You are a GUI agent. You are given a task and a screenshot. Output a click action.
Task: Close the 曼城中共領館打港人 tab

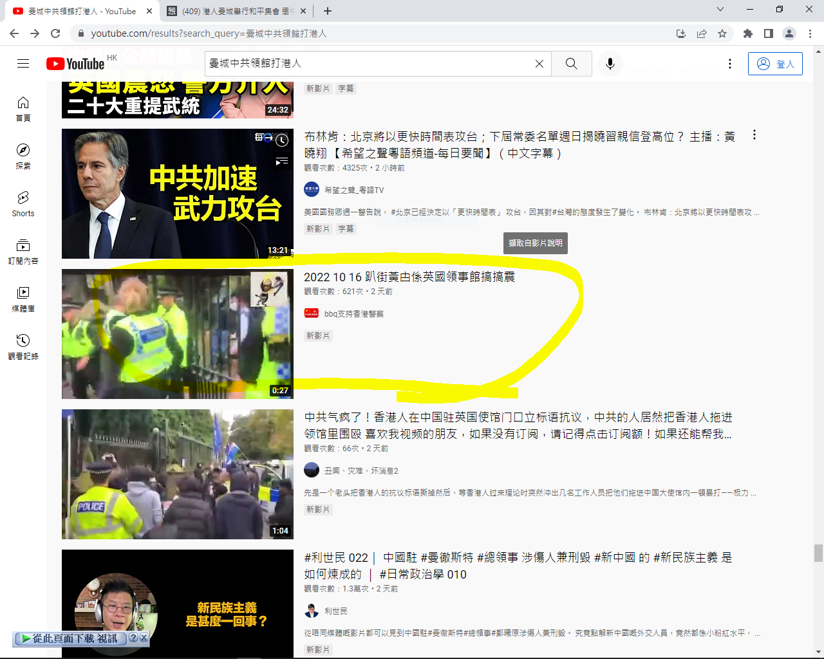[149, 11]
